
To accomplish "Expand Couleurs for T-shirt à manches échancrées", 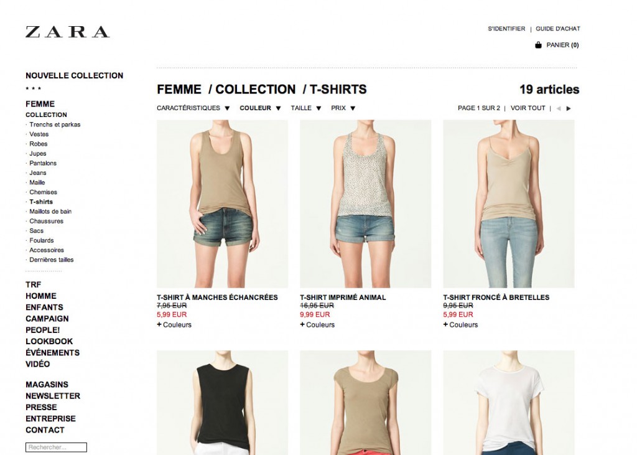I will point(174,324).
